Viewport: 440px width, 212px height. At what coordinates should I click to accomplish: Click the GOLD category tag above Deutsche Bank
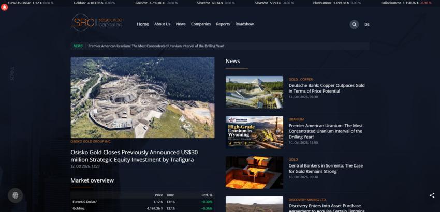[x=293, y=79]
